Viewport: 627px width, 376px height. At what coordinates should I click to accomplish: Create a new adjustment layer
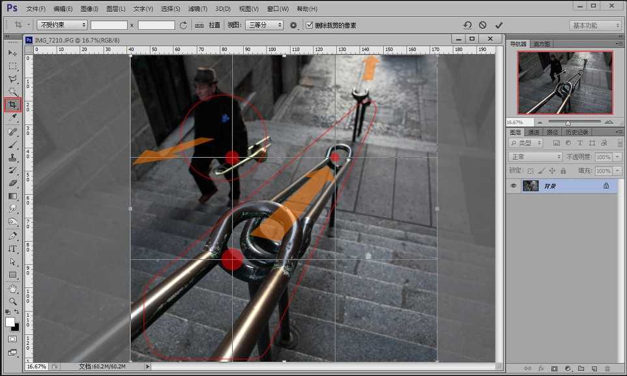[x=568, y=368]
